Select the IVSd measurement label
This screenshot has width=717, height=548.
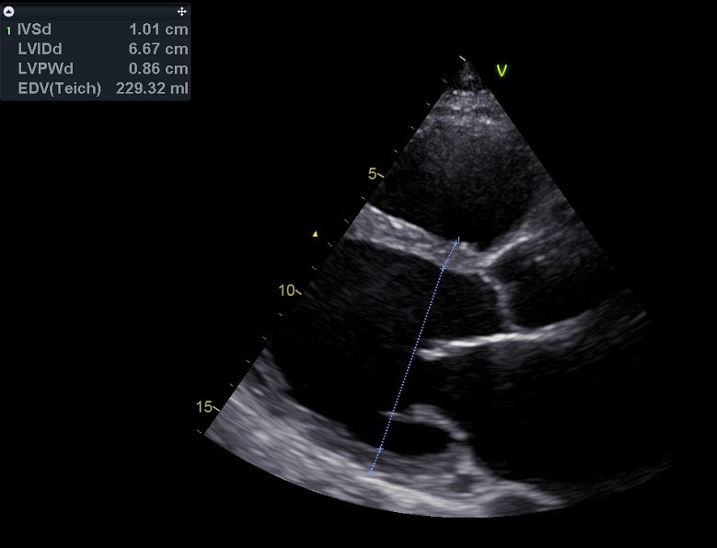[x=34, y=29]
